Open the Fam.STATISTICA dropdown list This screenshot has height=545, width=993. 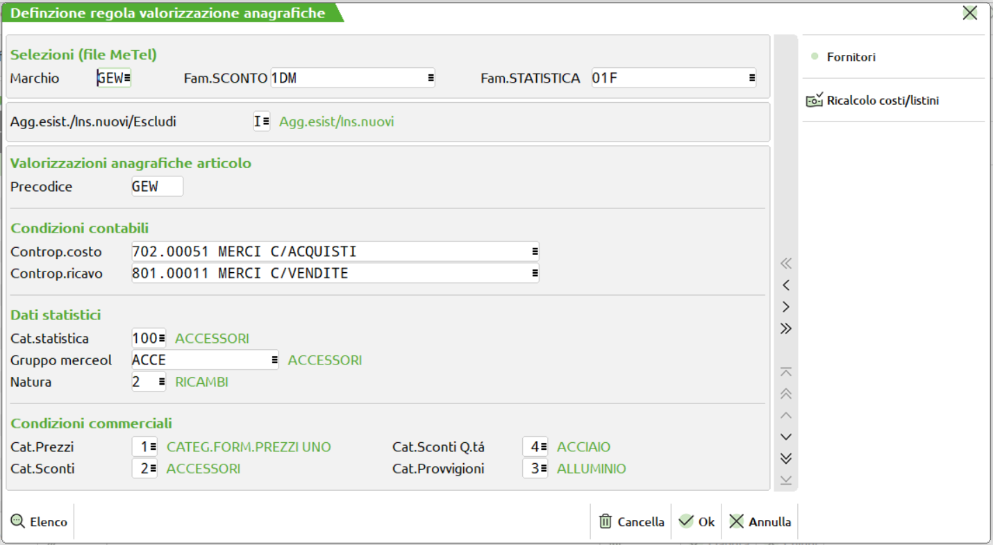[751, 78]
